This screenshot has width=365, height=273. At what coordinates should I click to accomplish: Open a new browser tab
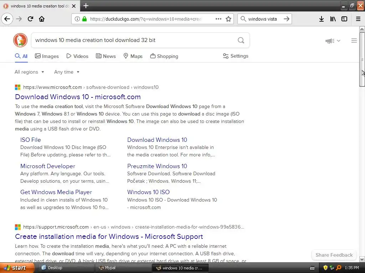click(x=86, y=6)
